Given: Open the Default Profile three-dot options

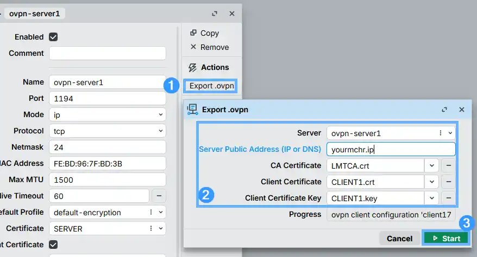Looking at the screenshot, I should point(151,212).
